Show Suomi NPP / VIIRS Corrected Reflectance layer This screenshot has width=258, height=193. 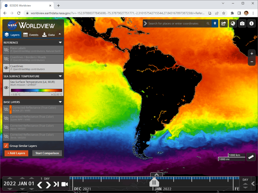[x=6, y=118]
